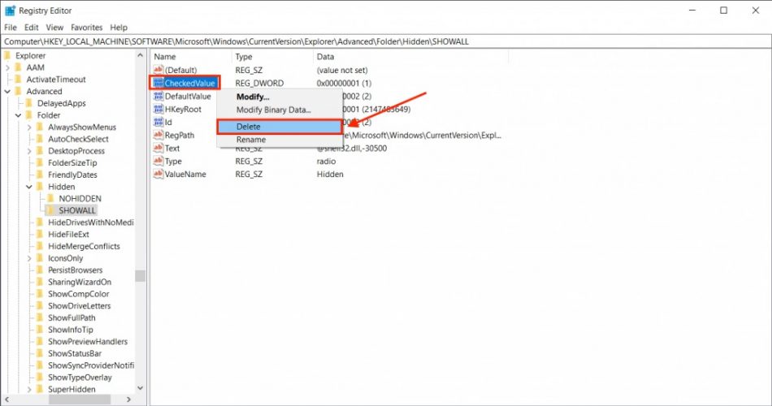Click the tree horizontal scroll-left arrow
This screenshot has width=772, height=406.
pyautogui.click(x=7, y=400)
